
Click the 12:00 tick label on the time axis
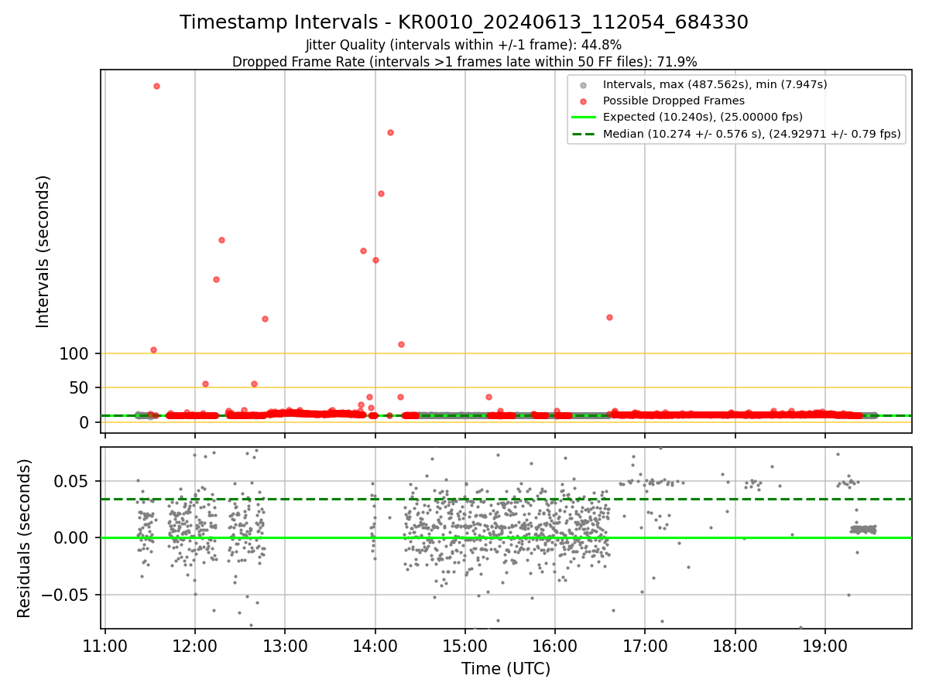195,645
